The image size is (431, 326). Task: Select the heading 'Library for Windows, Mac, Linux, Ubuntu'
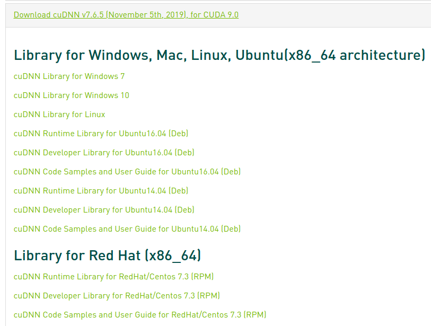point(219,55)
